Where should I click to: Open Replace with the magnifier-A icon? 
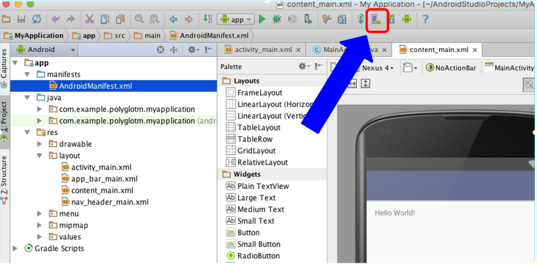click(154, 19)
